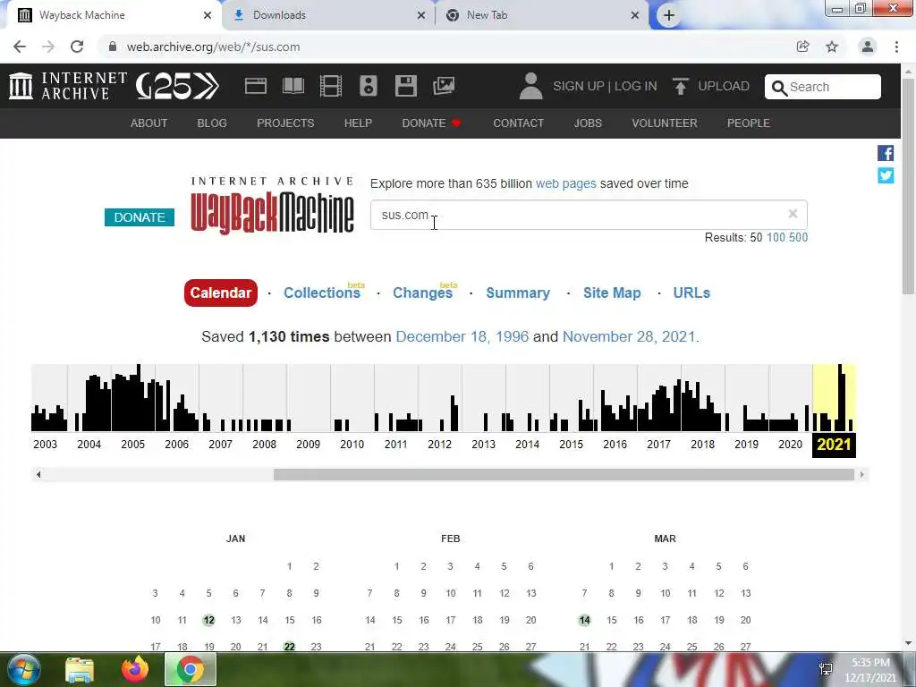The image size is (916, 687).
Task: Open the BLOG menu item
Action: click(212, 123)
